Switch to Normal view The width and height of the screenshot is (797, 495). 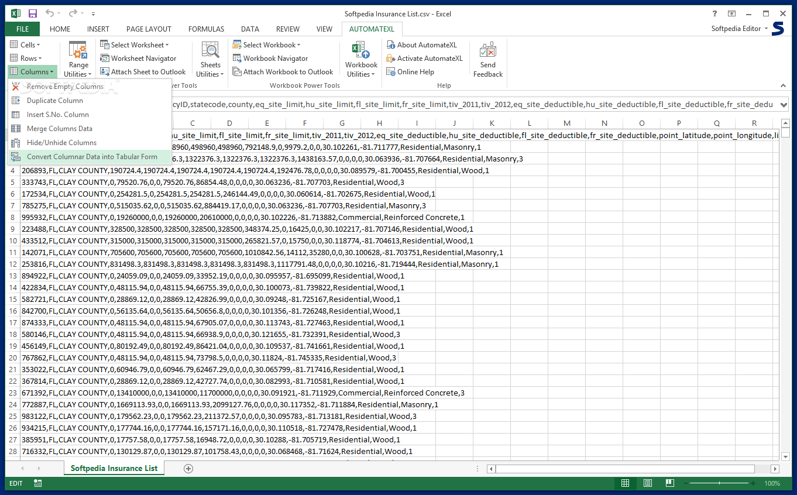tap(626, 483)
